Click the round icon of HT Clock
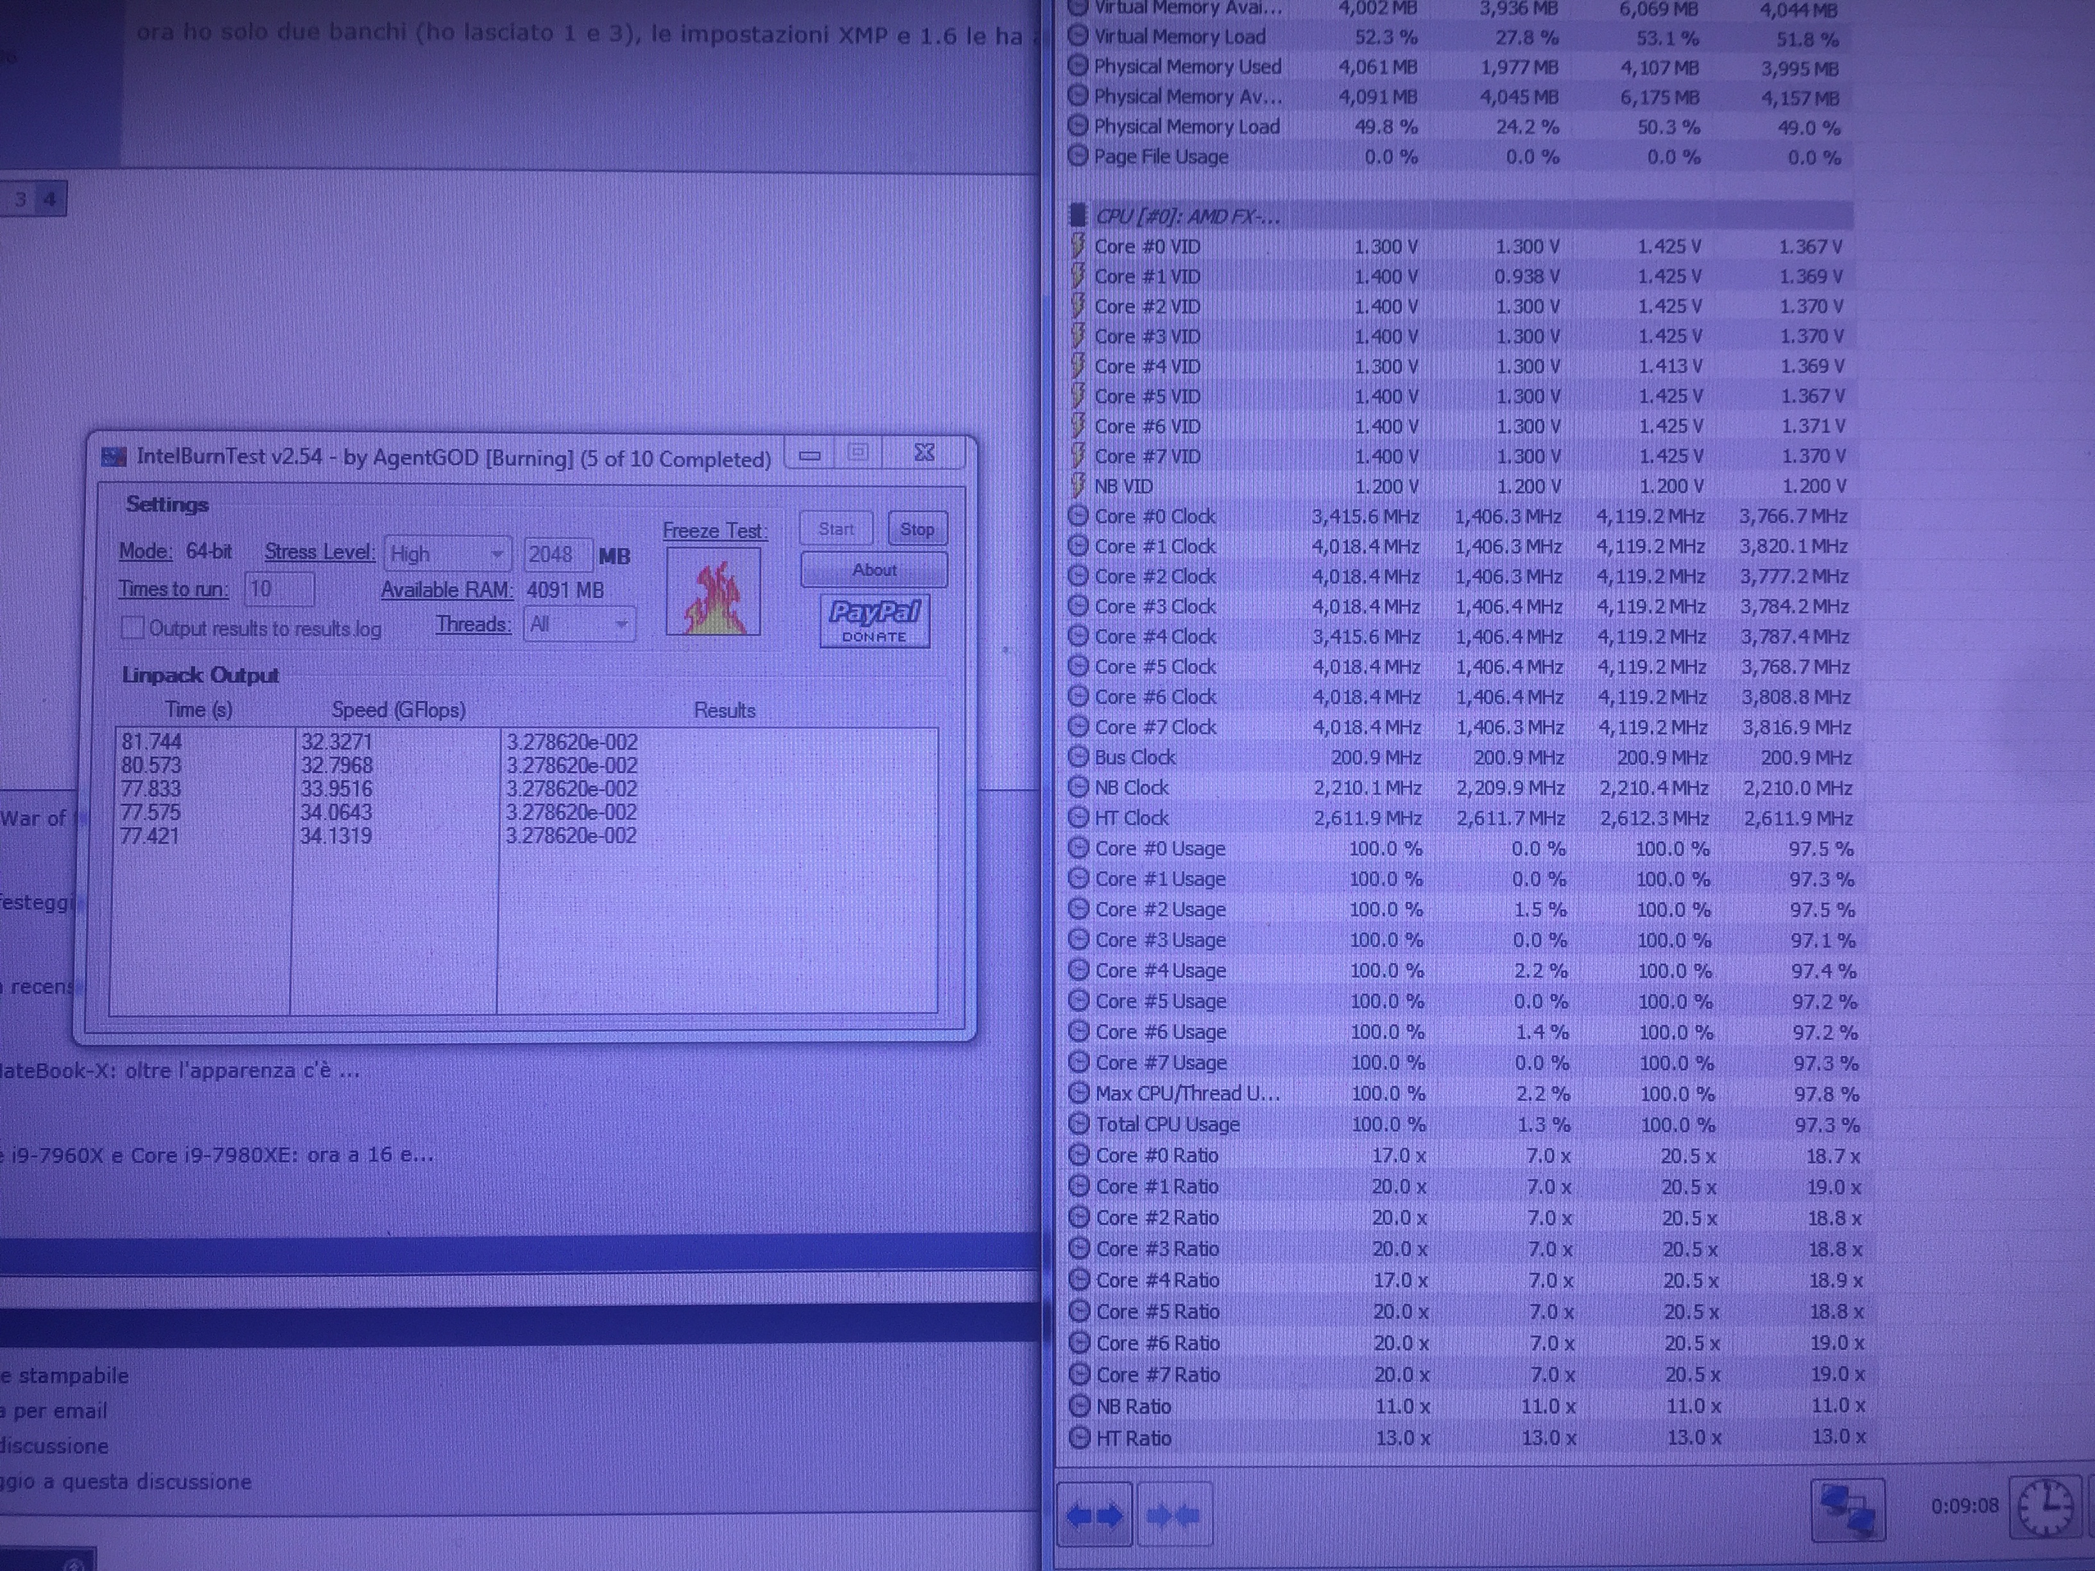 [x=1077, y=817]
